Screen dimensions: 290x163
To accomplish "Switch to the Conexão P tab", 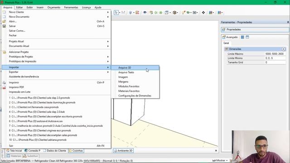I will tap(33, 151).
